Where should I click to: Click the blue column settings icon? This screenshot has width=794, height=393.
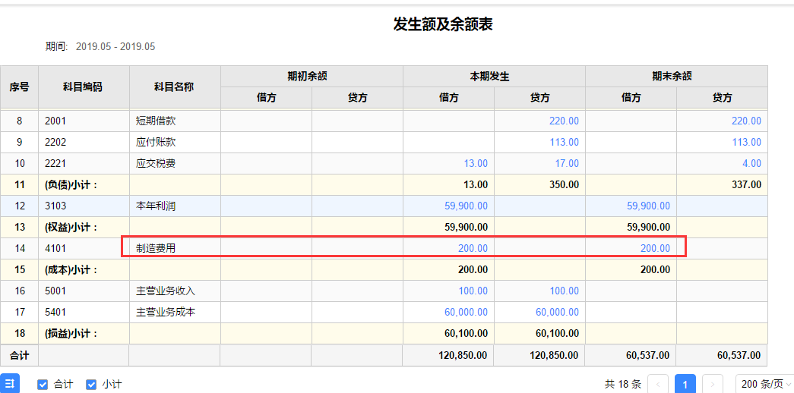tap(8, 384)
